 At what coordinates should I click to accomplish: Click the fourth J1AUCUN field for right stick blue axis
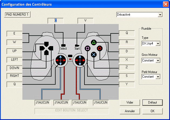click(101, 102)
